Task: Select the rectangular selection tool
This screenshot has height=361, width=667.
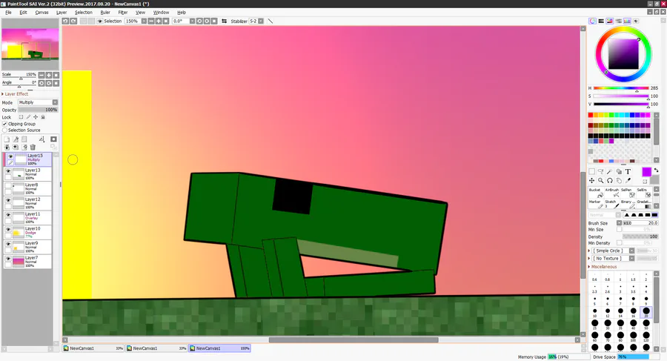Action: [591, 171]
